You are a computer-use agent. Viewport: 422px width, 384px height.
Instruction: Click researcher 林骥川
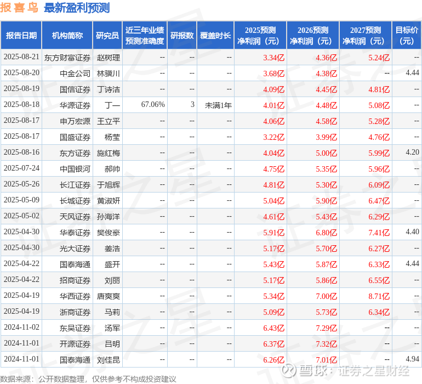pos(109,74)
